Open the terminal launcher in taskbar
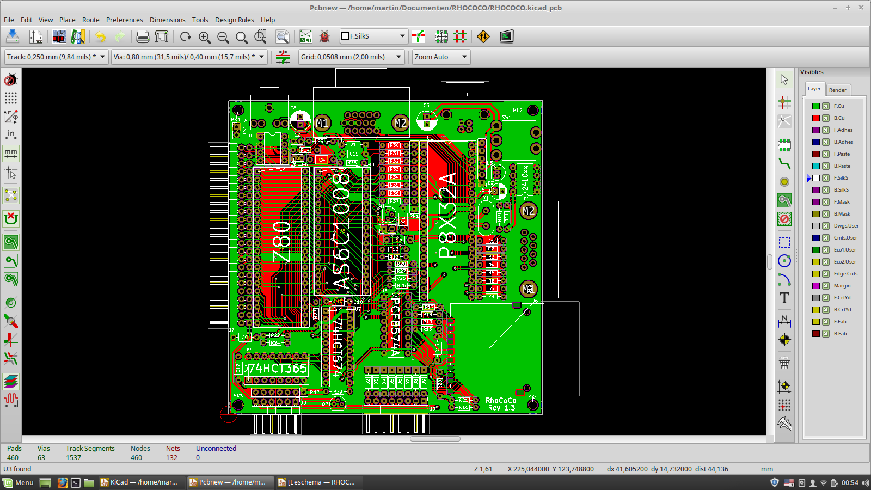The image size is (871, 490). coord(76,482)
